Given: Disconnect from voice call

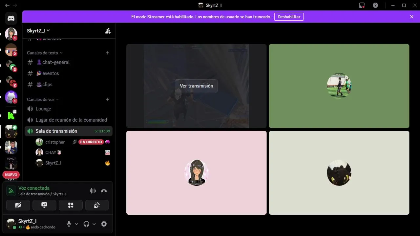Looking at the screenshot, I should click(x=104, y=191).
